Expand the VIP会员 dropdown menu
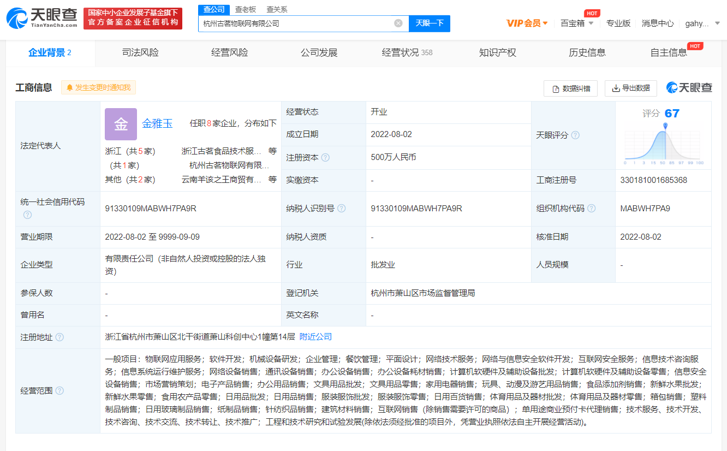The width and height of the screenshot is (727, 451). [x=527, y=23]
